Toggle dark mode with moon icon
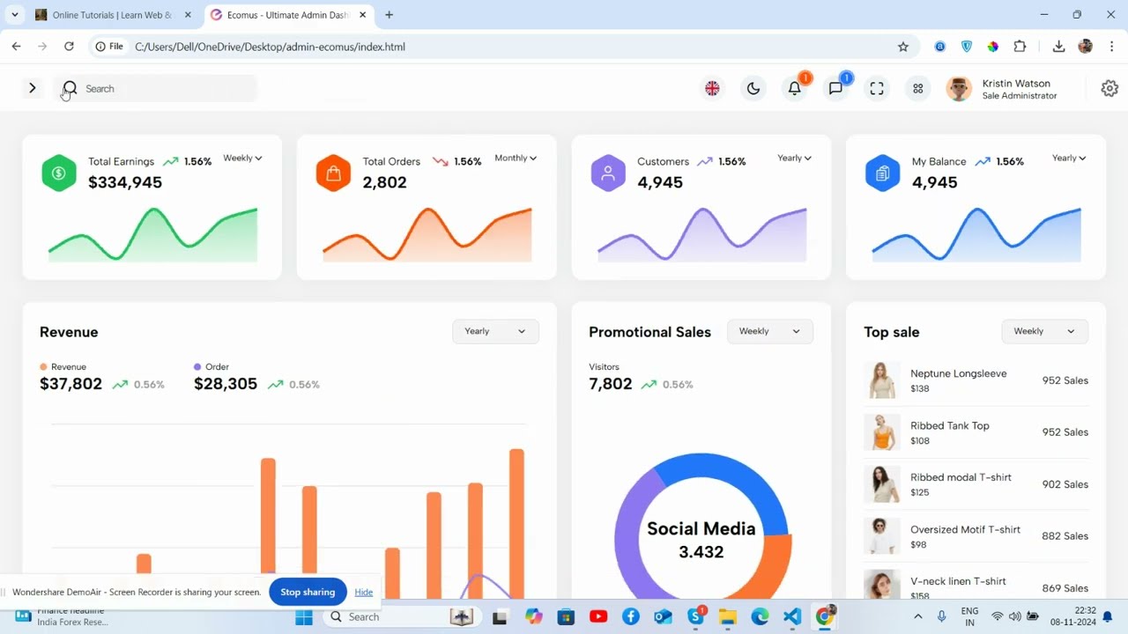This screenshot has height=634, width=1128. pyautogui.click(x=753, y=88)
